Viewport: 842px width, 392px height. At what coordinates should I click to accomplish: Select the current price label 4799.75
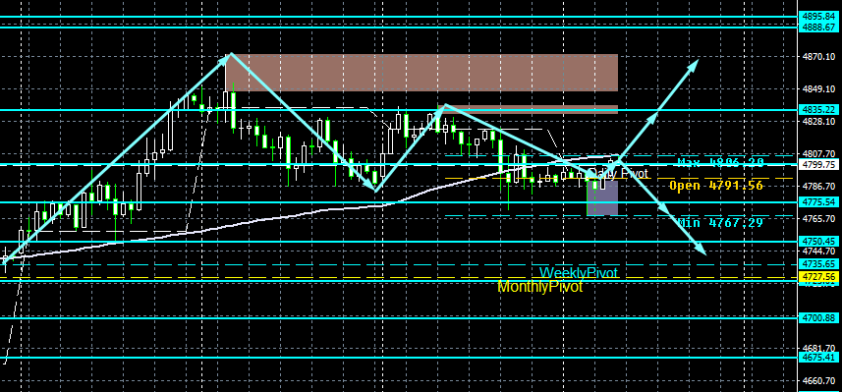pos(818,164)
